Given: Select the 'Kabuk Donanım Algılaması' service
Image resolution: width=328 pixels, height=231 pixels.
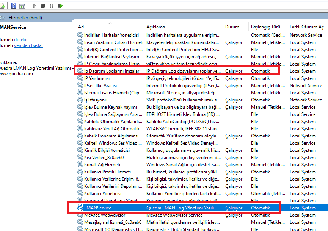Looking at the screenshot, I should tap(111, 136).
